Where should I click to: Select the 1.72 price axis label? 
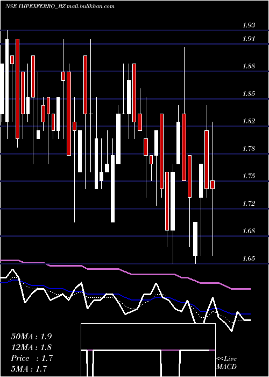point(249,204)
